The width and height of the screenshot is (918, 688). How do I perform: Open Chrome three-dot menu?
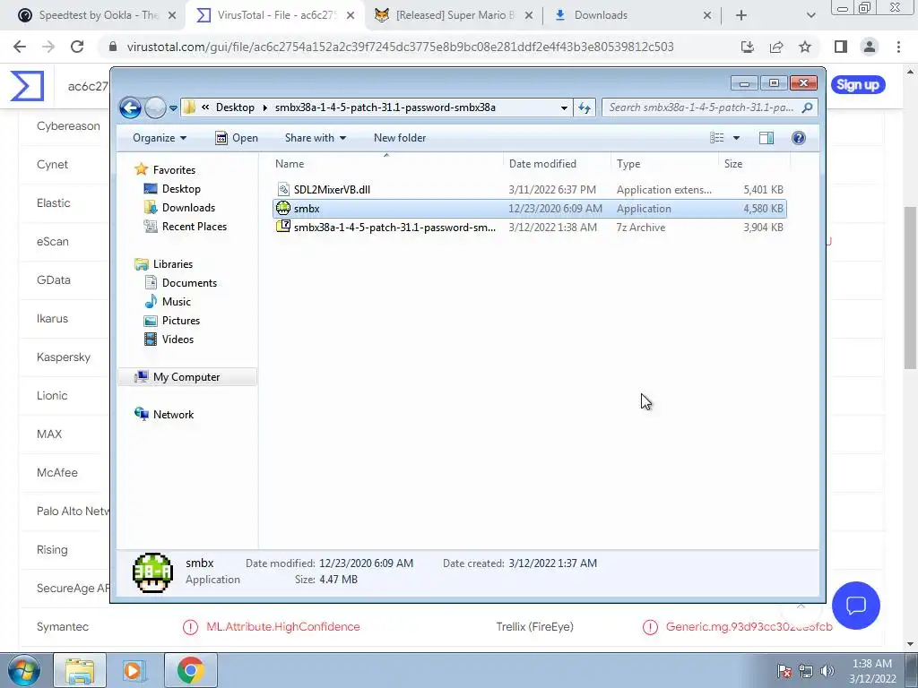[898, 47]
